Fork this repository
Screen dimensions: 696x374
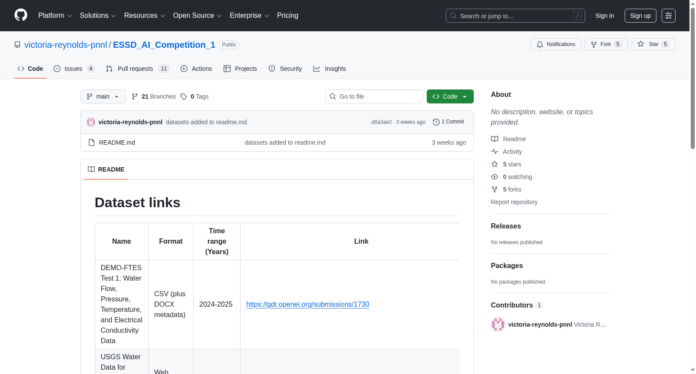[x=606, y=44]
